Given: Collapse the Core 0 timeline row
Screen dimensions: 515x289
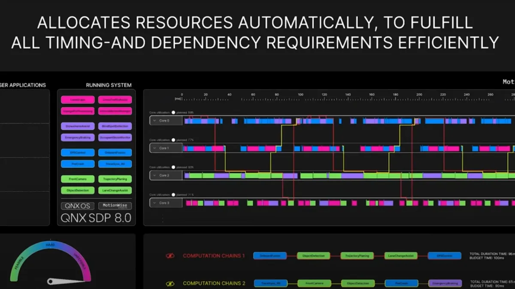Looking at the screenshot, I should (154, 121).
